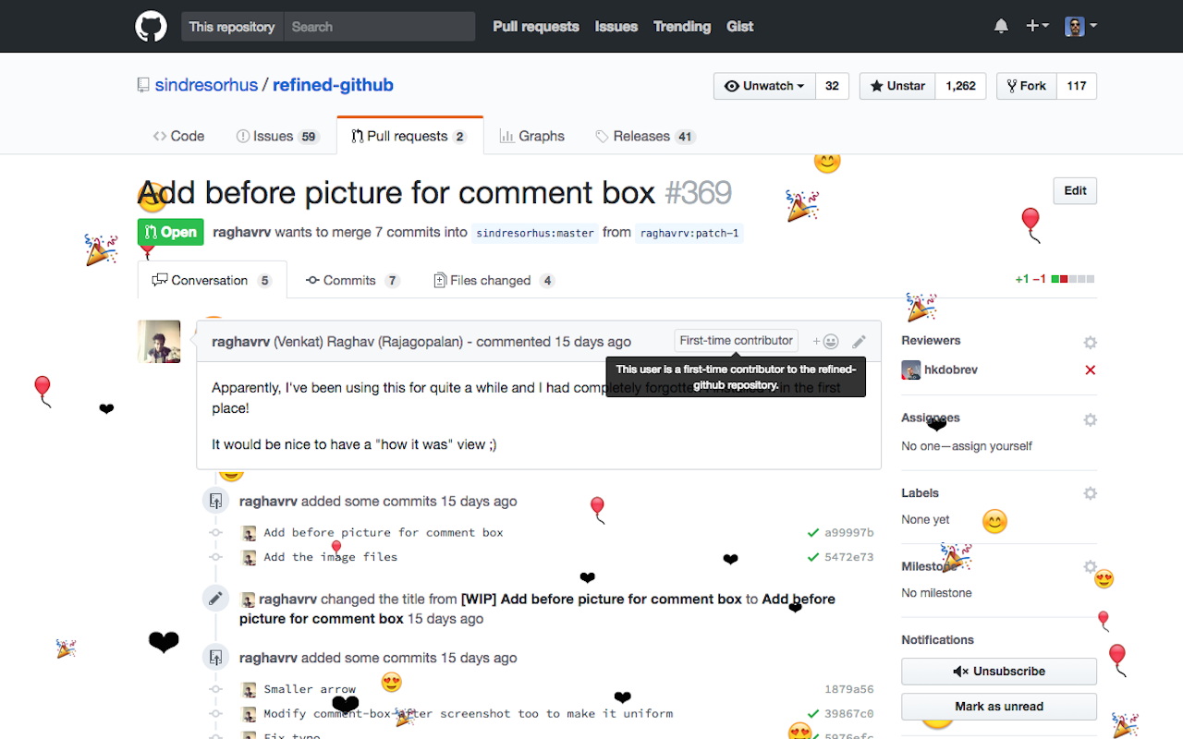Screen dimensions: 1183x739
Task: Select the Conversation tab
Action: (213, 280)
